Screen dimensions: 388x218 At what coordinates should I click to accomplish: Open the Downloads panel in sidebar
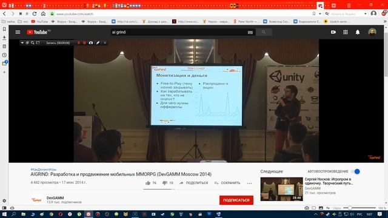tap(4, 38)
